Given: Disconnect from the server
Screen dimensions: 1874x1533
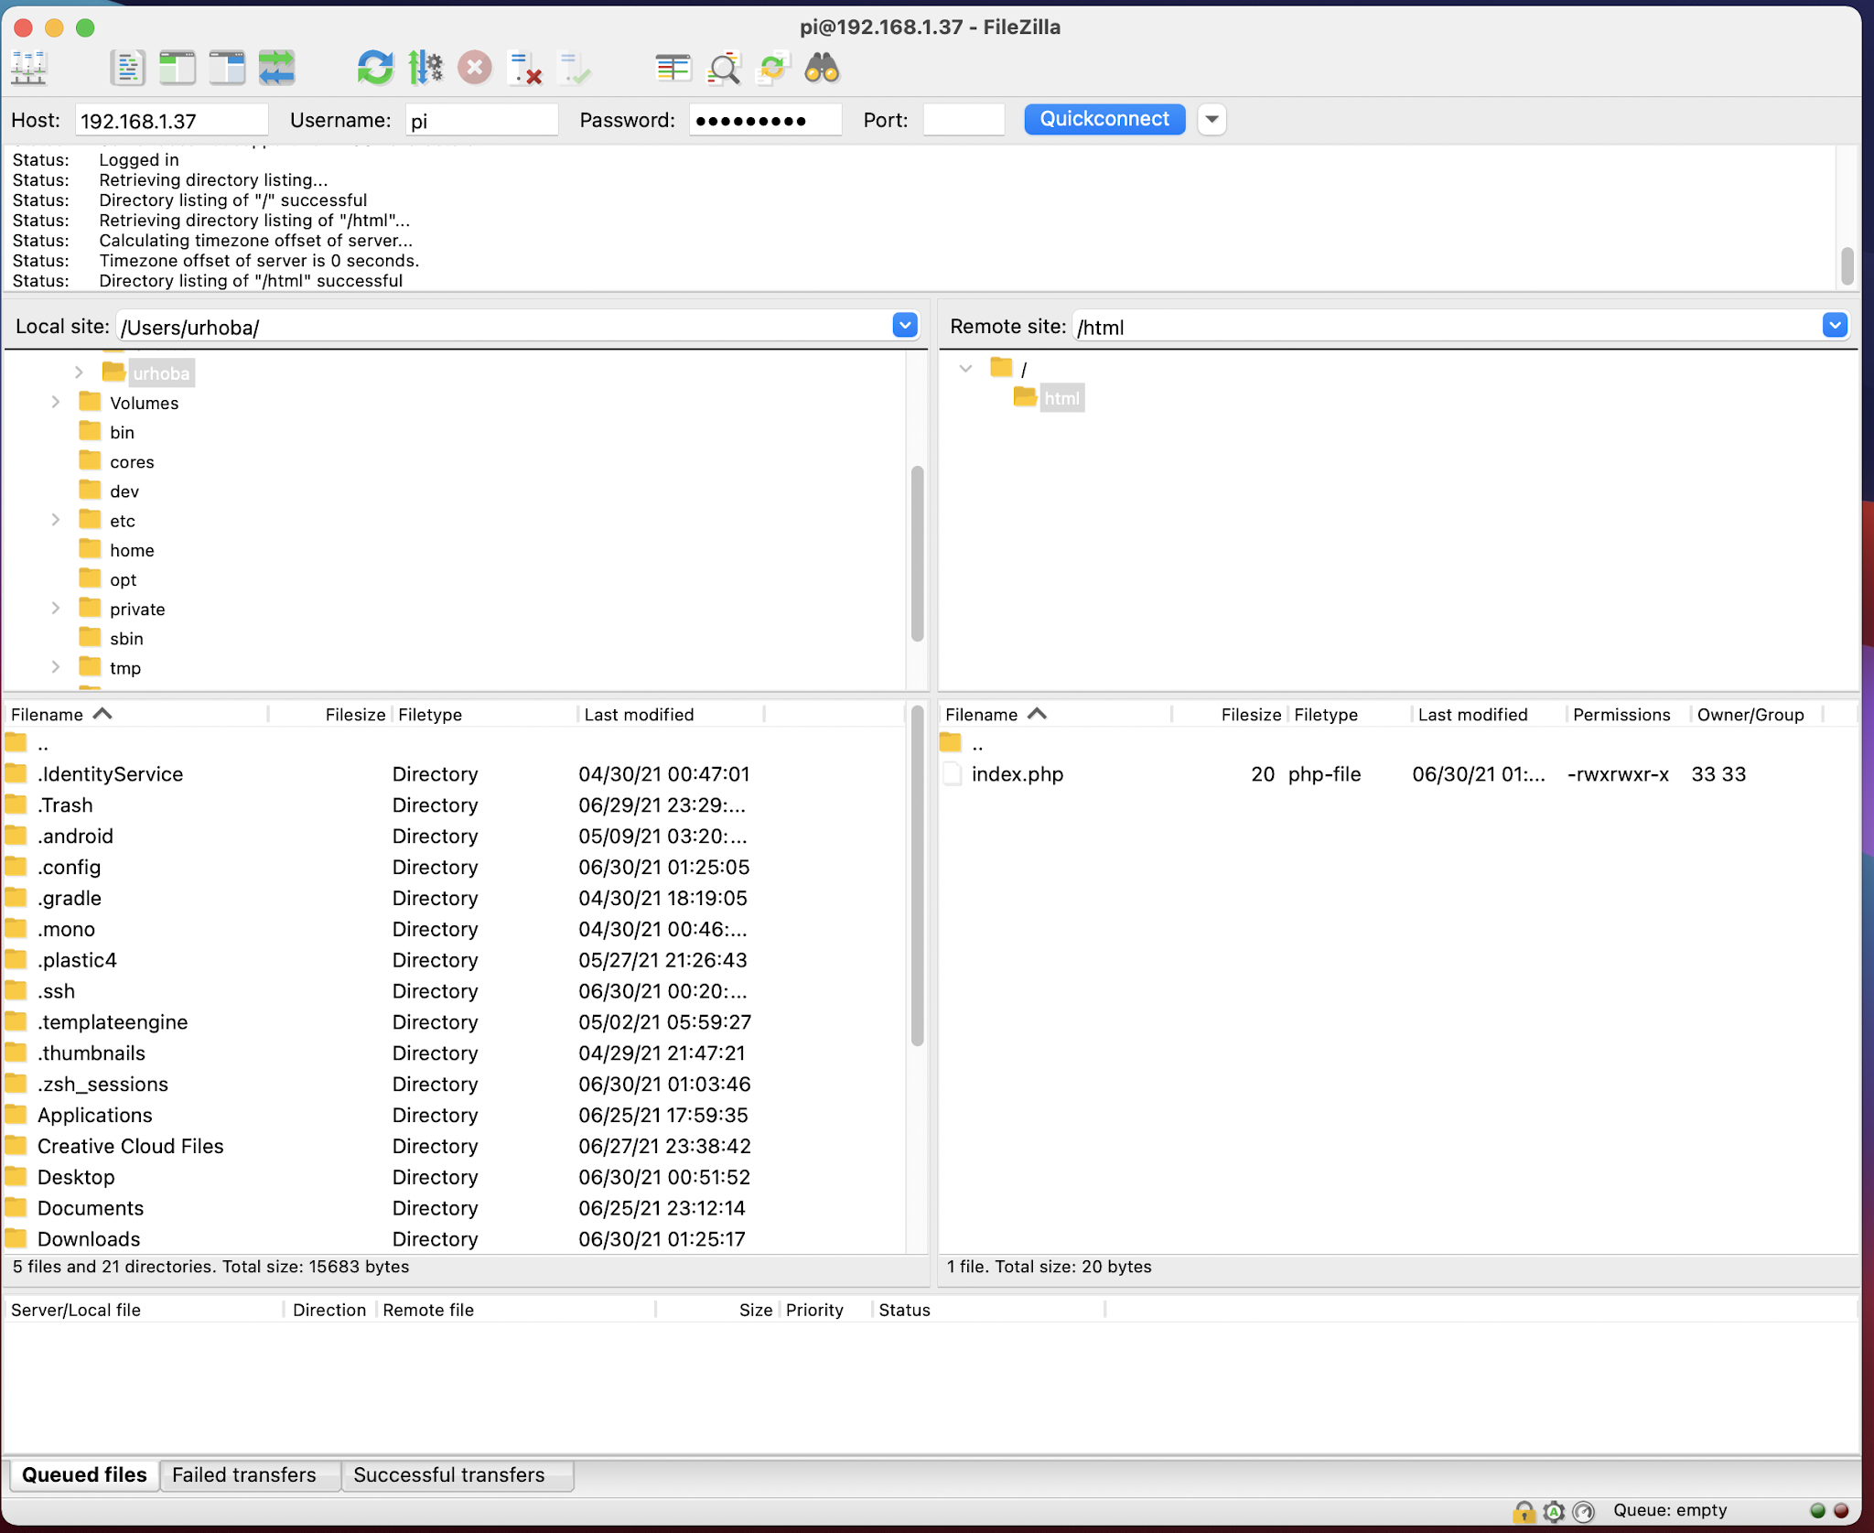Looking at the screenshot, I should pos(524,67).
